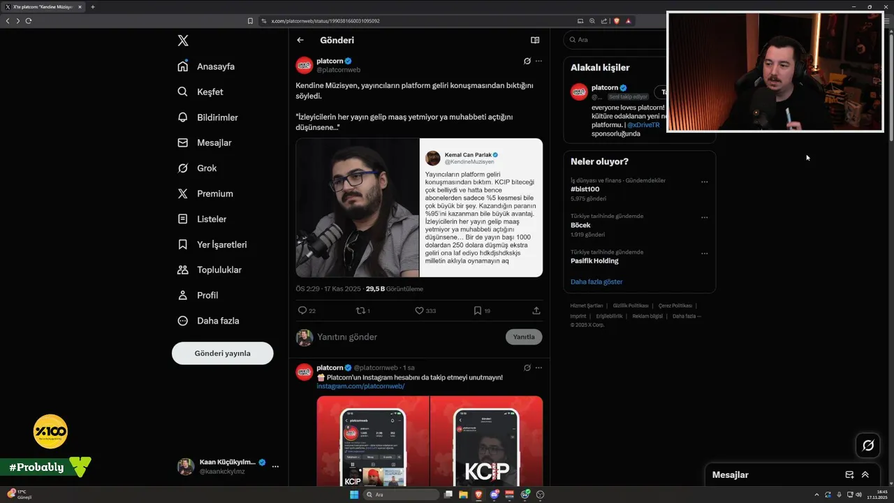Open Mesajlar in left sidebar
Screen dimensions: 894x503
[x=205, y=143]
